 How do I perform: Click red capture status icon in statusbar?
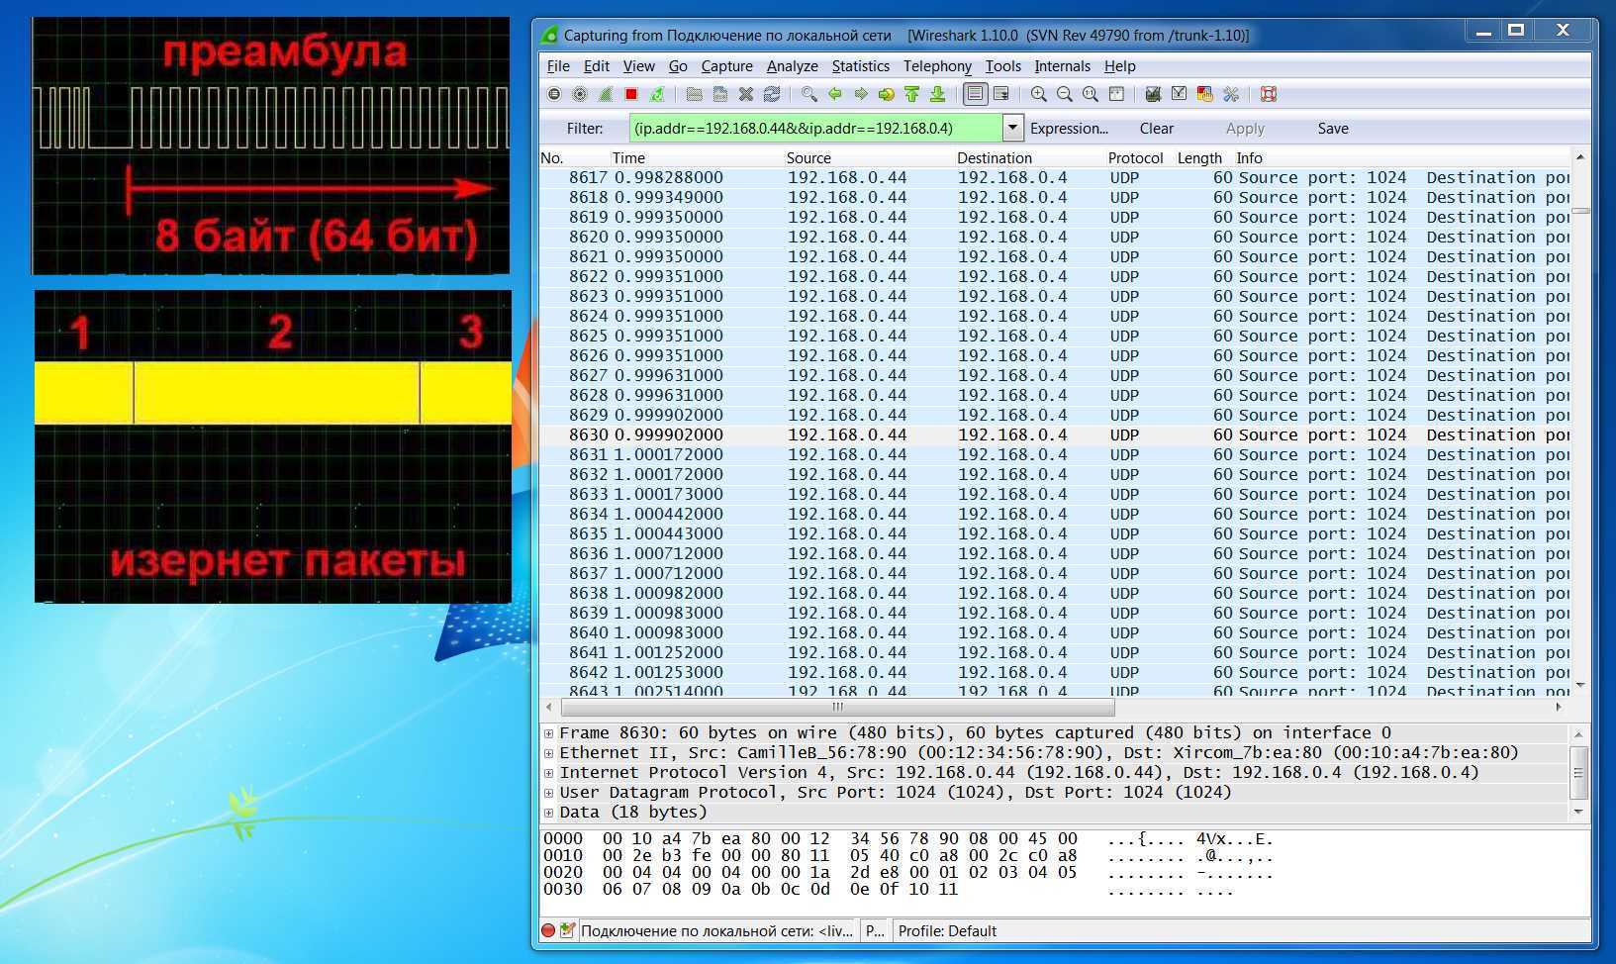tap(548, 930)
